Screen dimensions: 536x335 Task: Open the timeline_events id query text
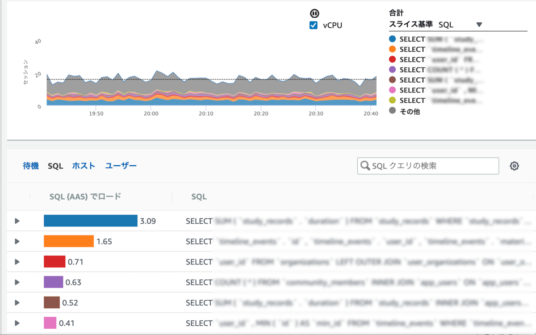coord(359,242)
